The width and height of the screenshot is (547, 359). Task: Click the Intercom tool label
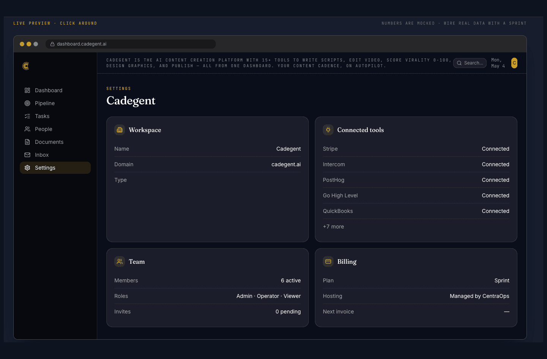(334, 164)
